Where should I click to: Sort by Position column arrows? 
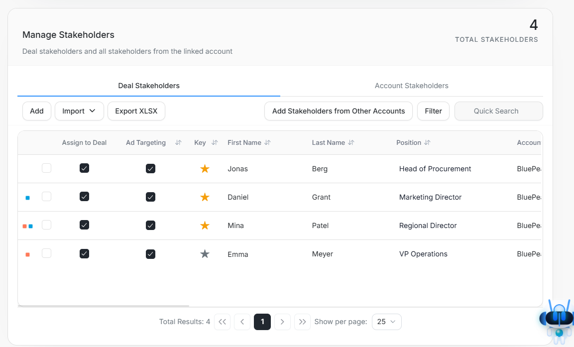(x=427, y=143)
